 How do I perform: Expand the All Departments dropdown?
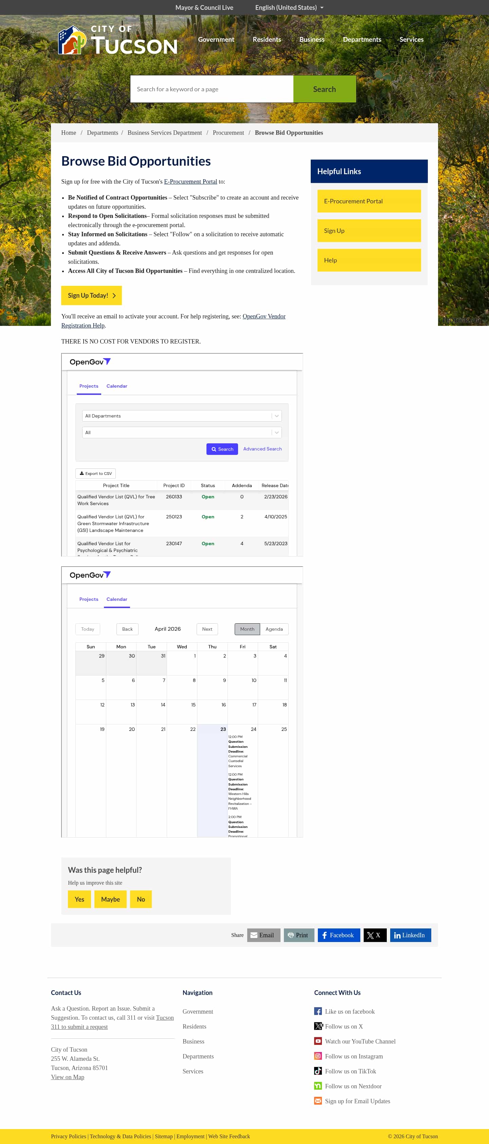coord(182,416)
